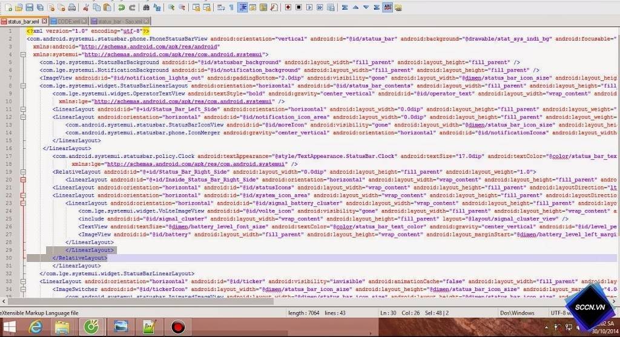Collapse the fold marker on line 11

tap(24, 109)
